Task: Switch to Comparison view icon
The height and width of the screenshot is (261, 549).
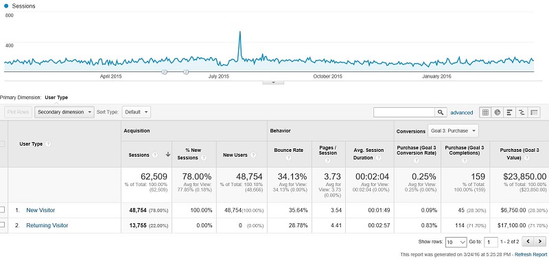Action: click(x=522, y=113)
